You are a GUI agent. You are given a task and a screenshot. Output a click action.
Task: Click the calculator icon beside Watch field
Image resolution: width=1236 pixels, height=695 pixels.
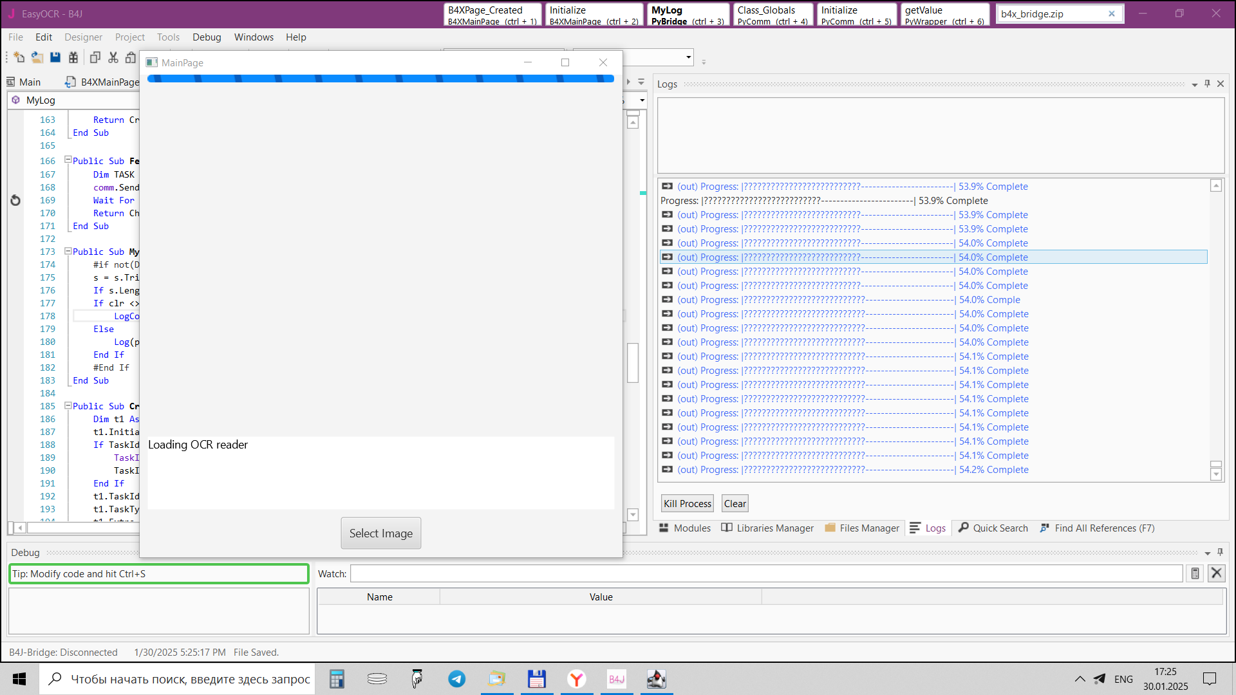(x=1195, y=573)
